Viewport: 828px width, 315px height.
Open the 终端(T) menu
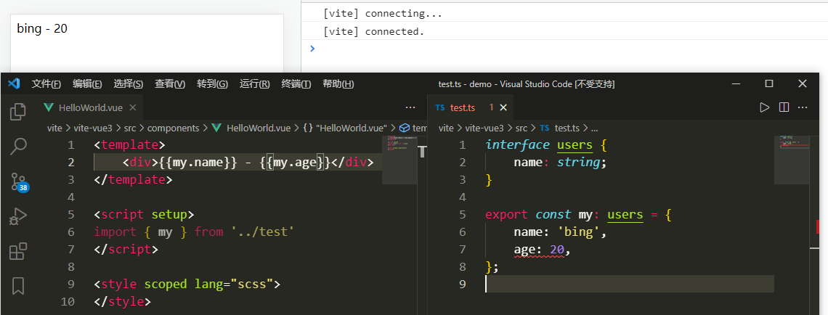[x=296, y=84]
